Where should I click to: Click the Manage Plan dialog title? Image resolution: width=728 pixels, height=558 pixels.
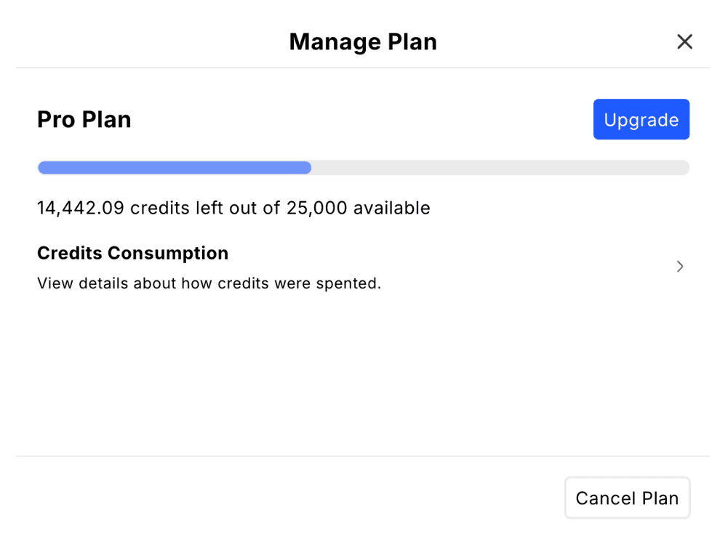(x=363, y=41)
